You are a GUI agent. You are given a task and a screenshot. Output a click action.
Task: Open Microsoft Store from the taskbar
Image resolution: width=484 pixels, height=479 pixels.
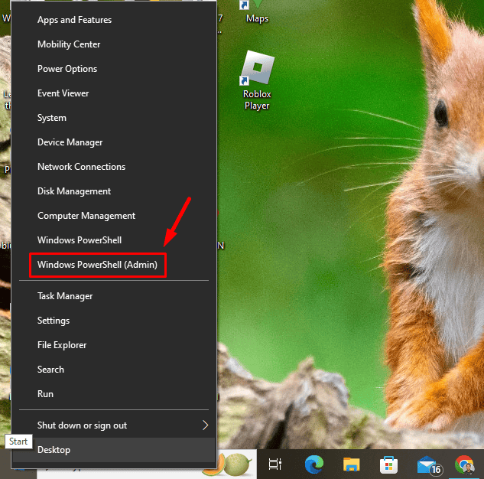(388, 464)
